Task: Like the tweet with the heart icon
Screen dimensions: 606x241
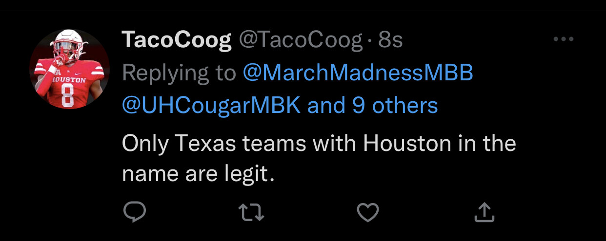Action: [x=368, y=212]
